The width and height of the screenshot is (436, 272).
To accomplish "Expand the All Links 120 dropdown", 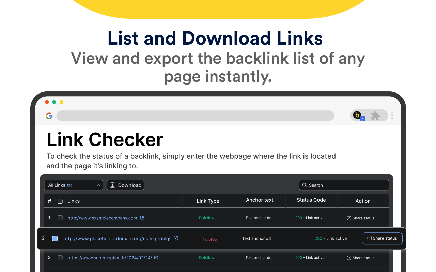I will [74, 185].
